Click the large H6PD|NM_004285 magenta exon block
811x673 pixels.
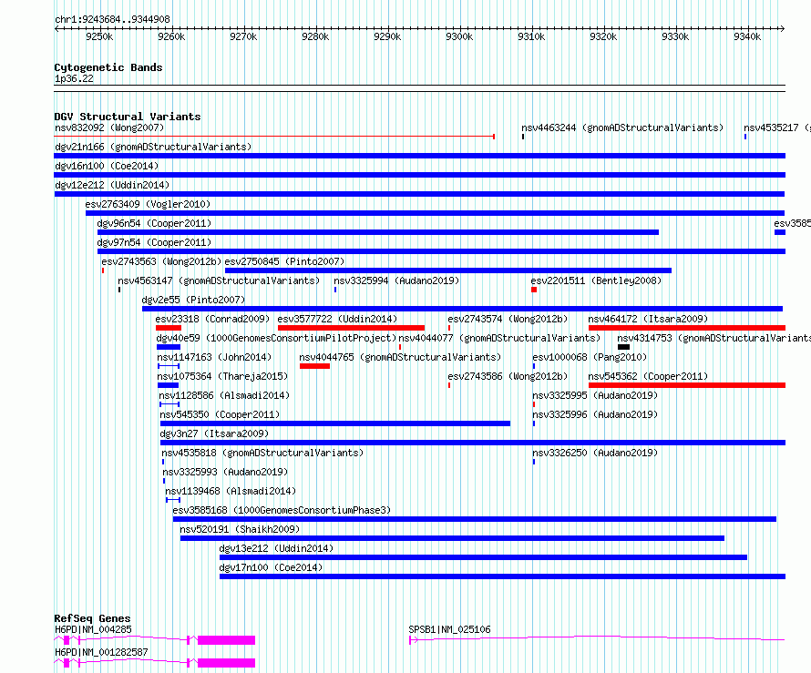(227, 640)
